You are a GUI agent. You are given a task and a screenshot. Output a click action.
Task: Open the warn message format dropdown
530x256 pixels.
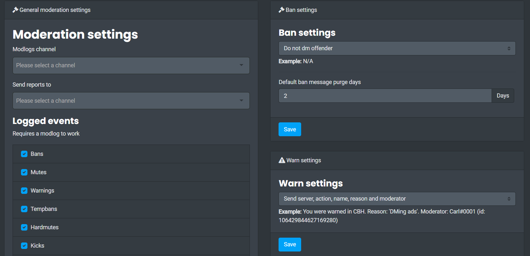tap(397, 199)
